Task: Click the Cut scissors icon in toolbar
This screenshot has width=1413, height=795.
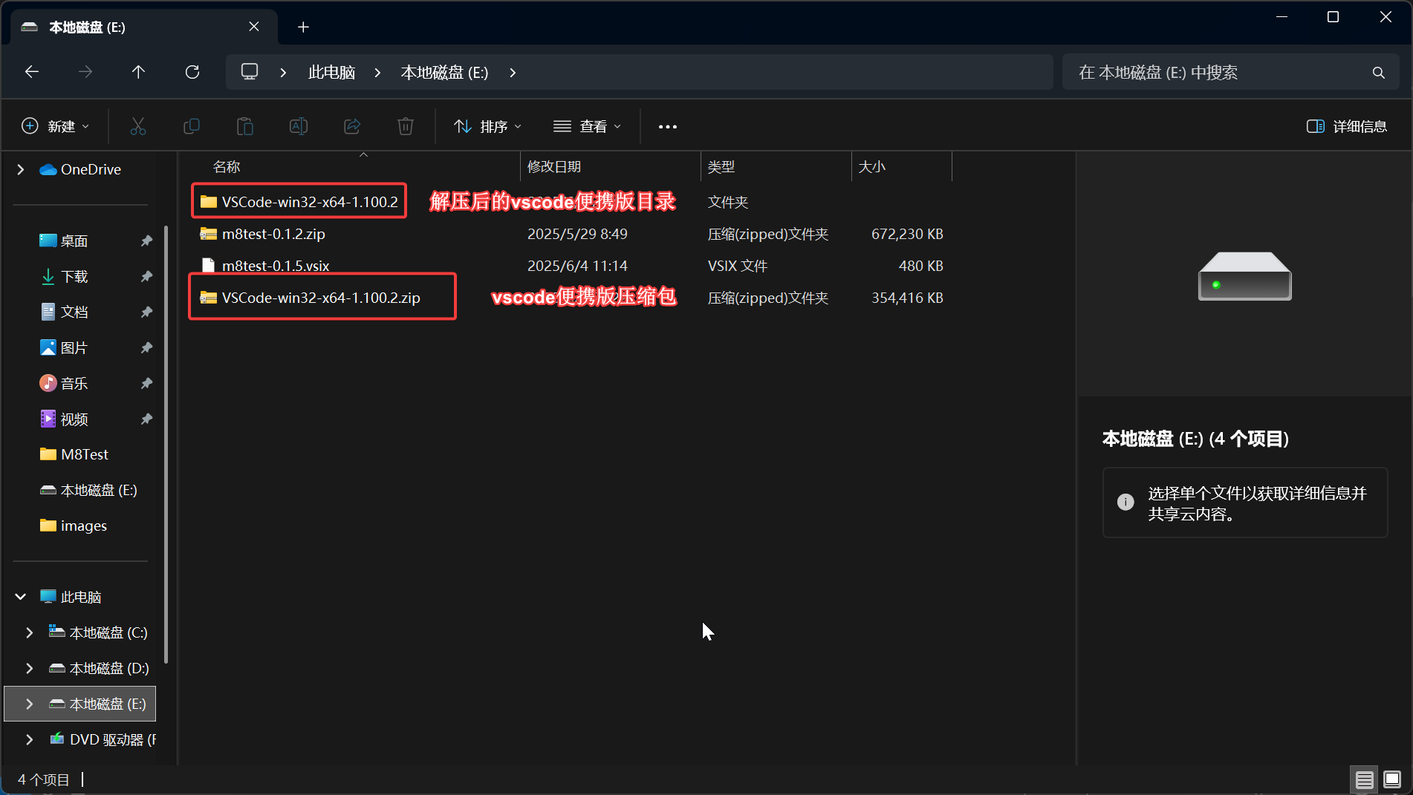Action: tap(138, 126)
